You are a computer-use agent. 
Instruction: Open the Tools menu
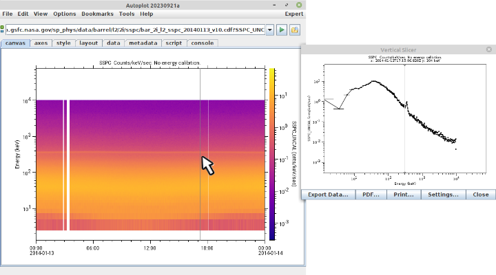tap(127, 14)
